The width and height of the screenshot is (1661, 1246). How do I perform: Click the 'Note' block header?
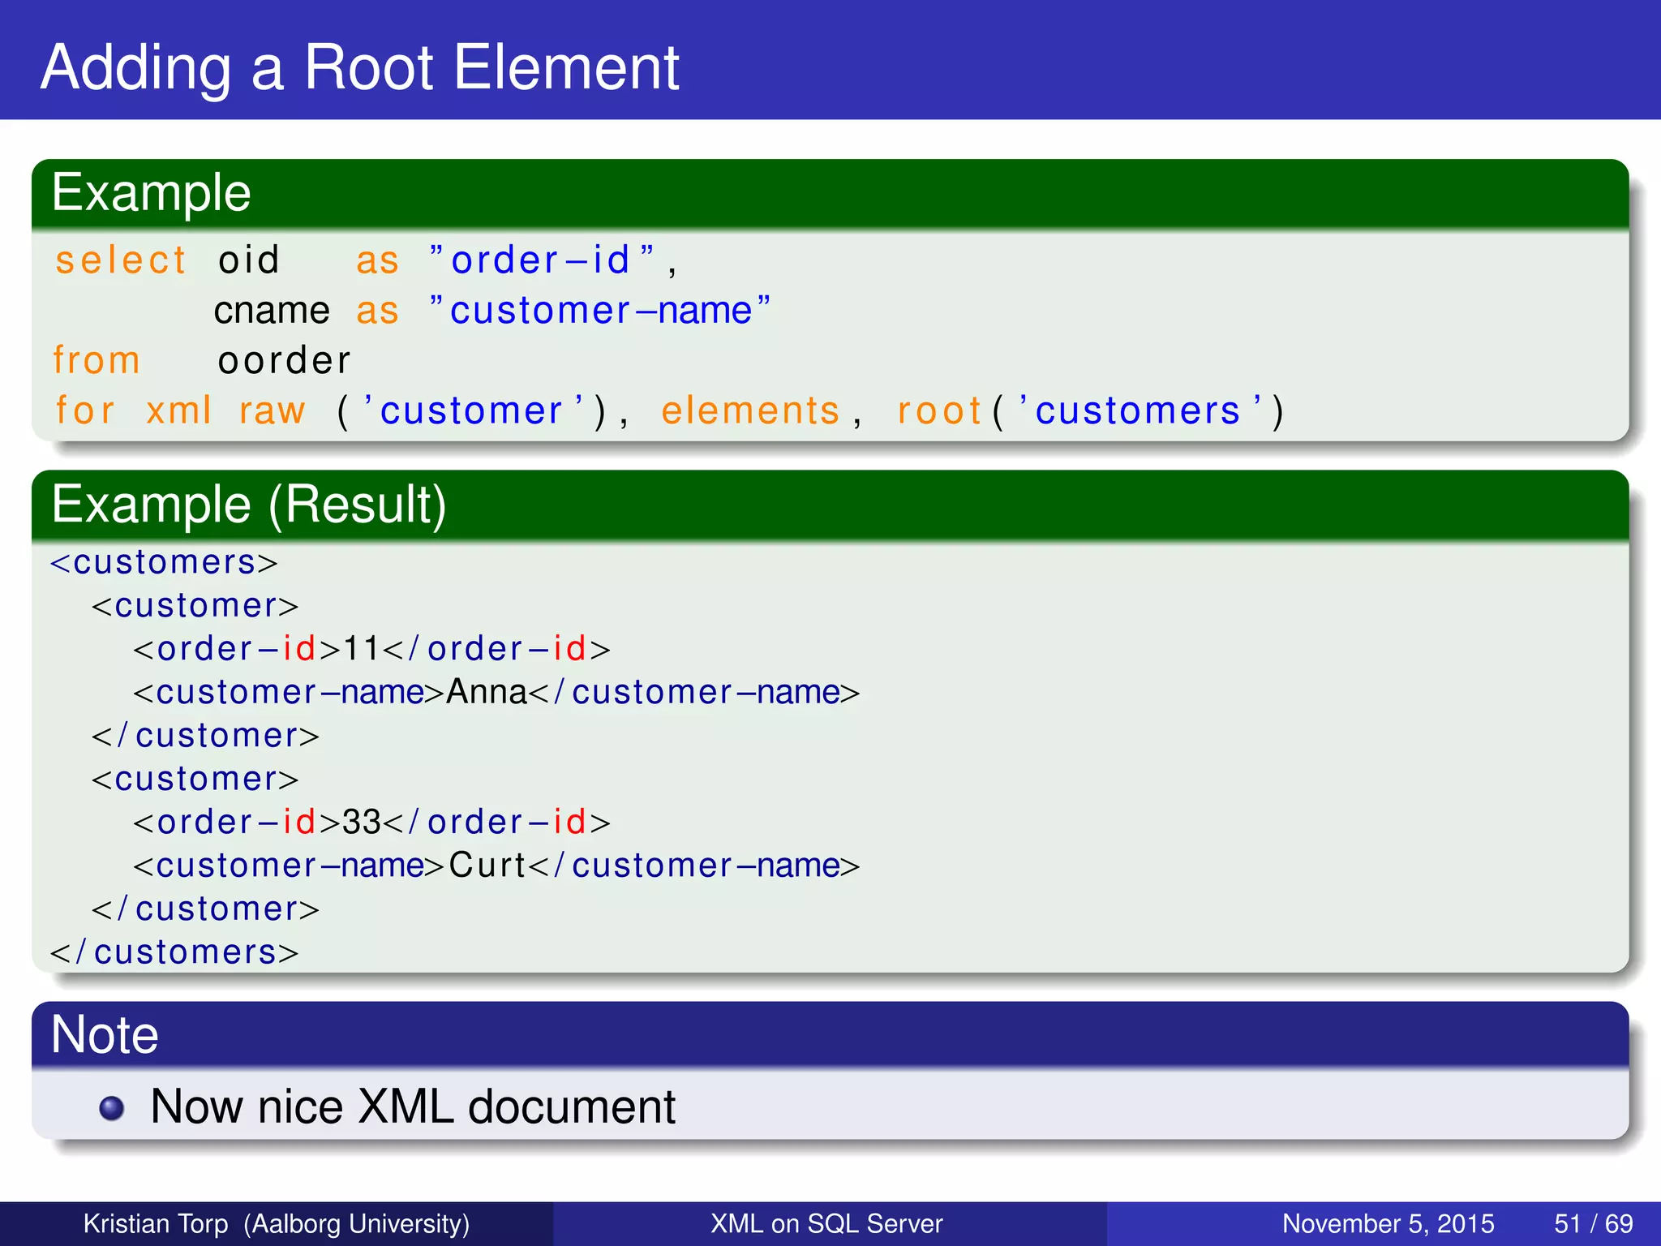(830, 1034)
